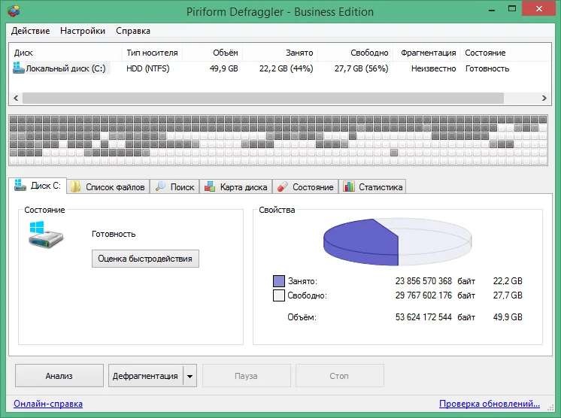Click the drive list left scroll arrow
Image resolution: width=561 pixels, height=418 pixels.
coord(16,98)
